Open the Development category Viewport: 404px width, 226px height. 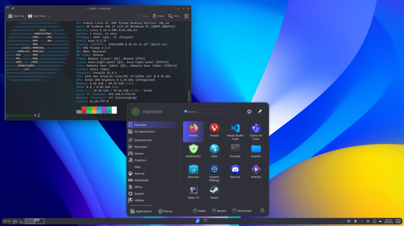point(151,140)
